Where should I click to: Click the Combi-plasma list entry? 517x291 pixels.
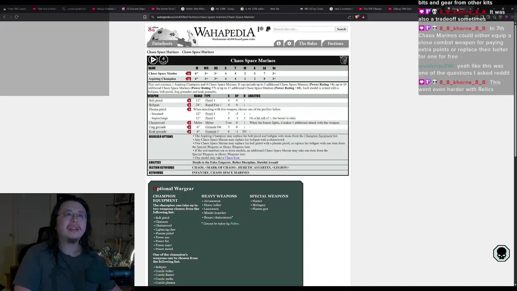click(x=165, y=283)
